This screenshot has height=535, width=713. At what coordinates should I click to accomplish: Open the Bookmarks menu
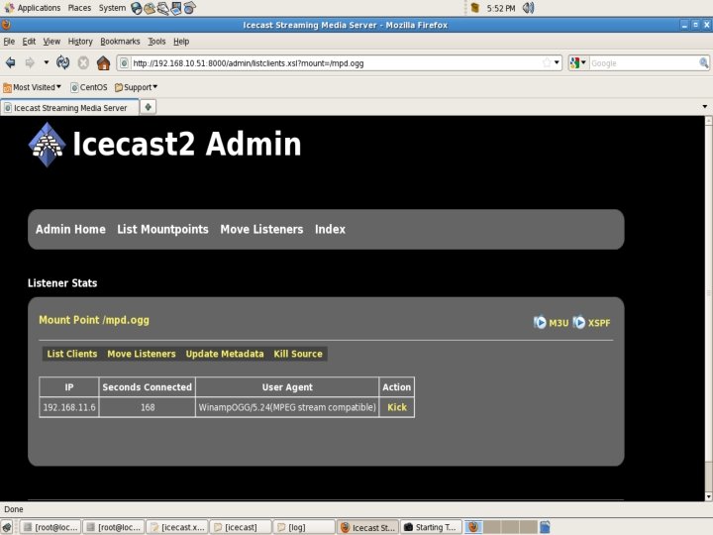pyautogui.click(x=120, y=42)
